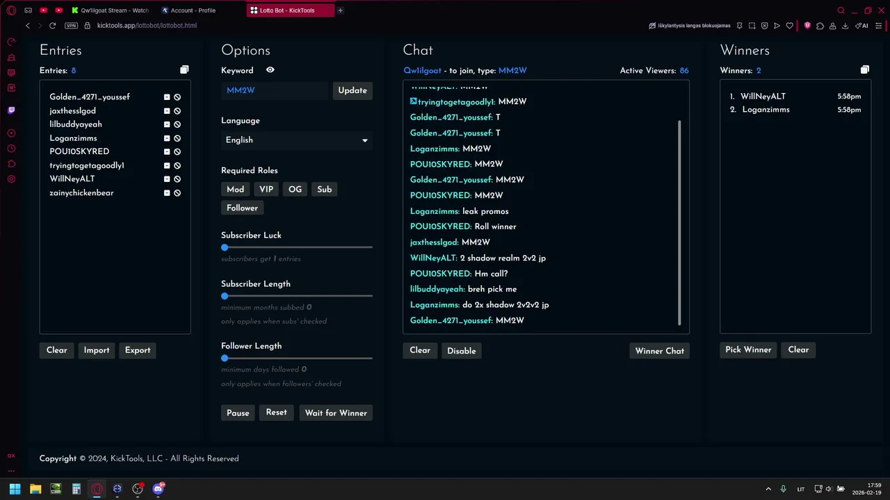Click the address bar URL
890x500 pixels.
pos(147,26)
